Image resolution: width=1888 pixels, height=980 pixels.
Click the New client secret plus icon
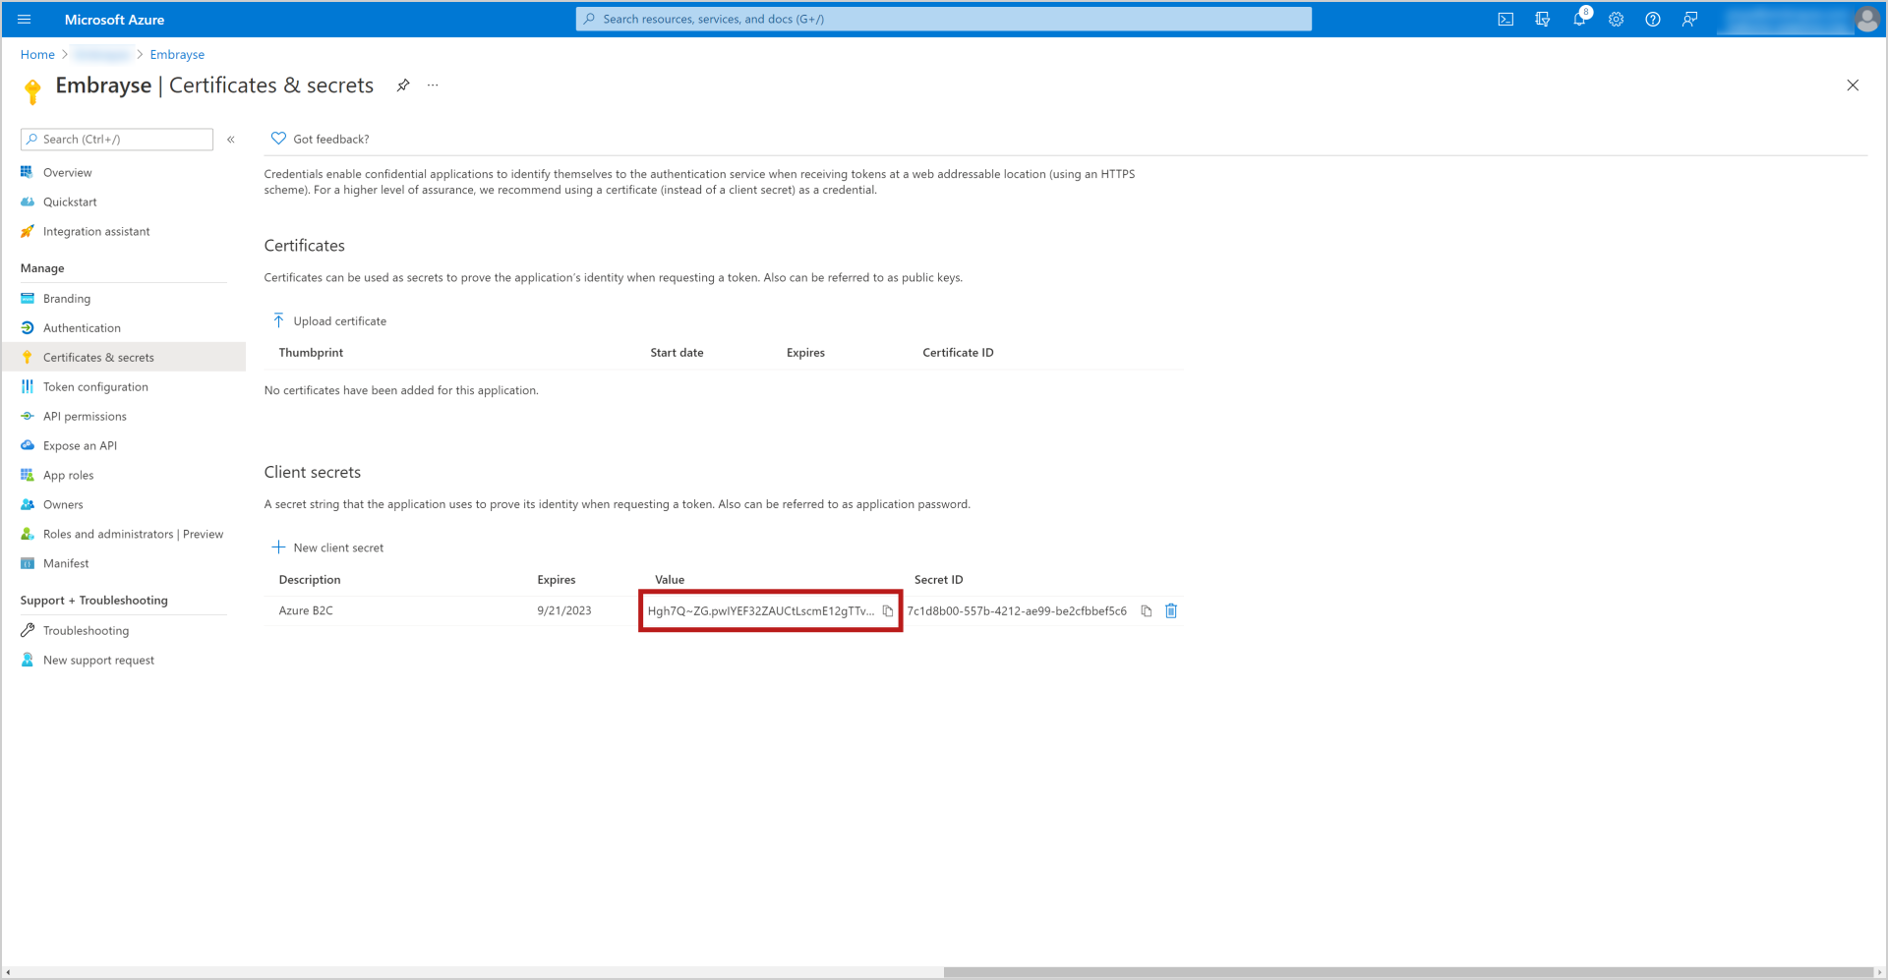(278, 548)
